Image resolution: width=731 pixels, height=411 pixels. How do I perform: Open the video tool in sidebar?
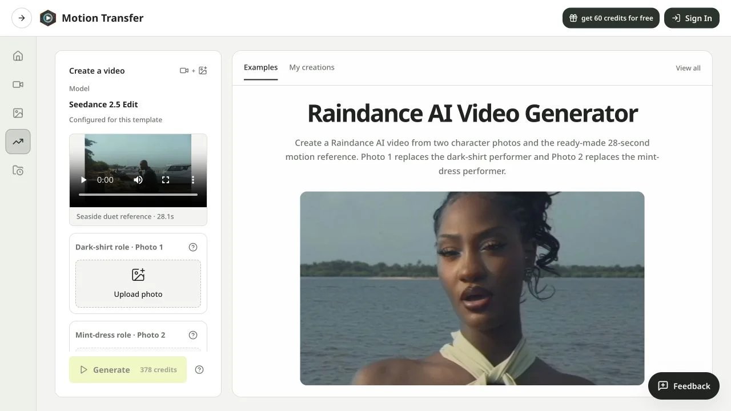pos(18,84)
